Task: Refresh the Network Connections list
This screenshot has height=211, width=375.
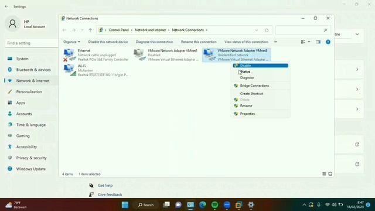Action: pos(267,30)
